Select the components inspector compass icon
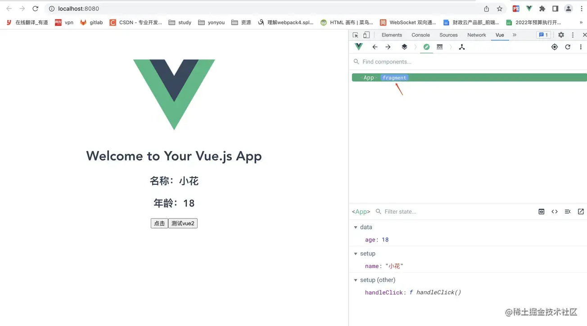This screenshot has height=326, width=587. pos(426,47)
